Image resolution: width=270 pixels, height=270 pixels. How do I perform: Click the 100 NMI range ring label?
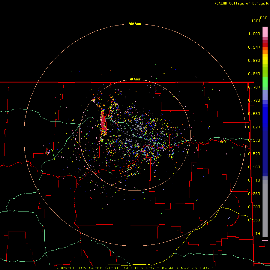(135, 24)
